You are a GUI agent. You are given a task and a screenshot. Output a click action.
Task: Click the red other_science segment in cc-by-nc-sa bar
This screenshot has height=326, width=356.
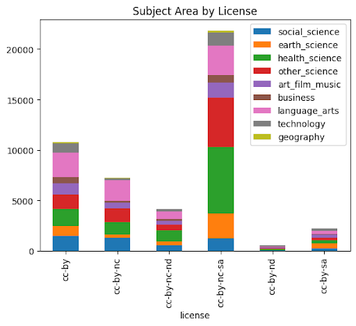click(221, 122)
